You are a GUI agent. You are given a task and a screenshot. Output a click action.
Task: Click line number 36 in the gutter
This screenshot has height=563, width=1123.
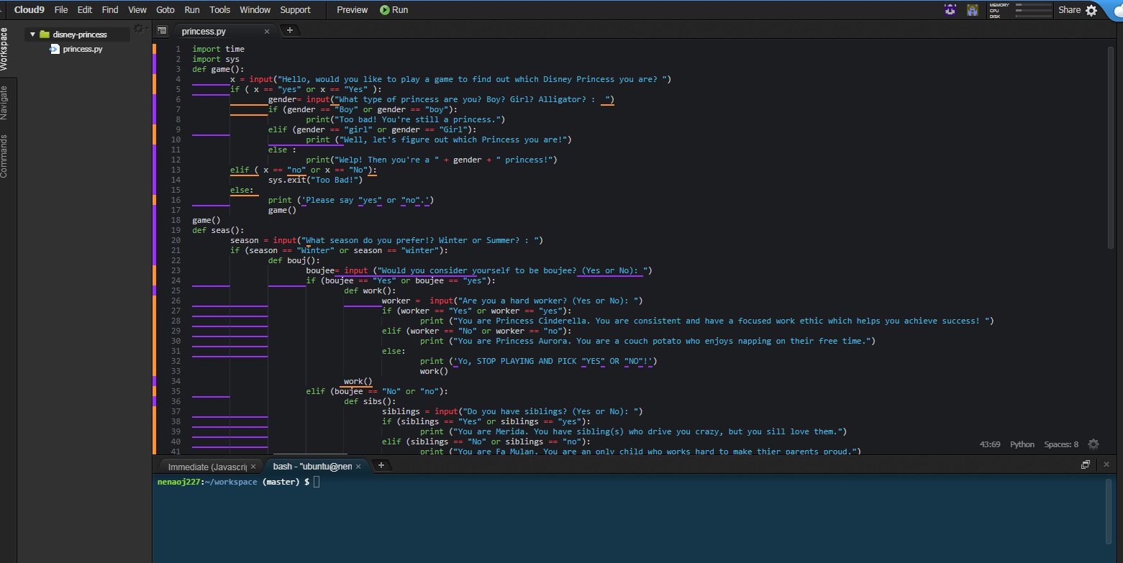(176, 401)
